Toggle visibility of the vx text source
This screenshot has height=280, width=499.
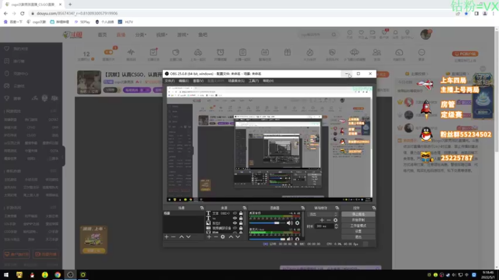pyautogui.click(x=235, y=218)
